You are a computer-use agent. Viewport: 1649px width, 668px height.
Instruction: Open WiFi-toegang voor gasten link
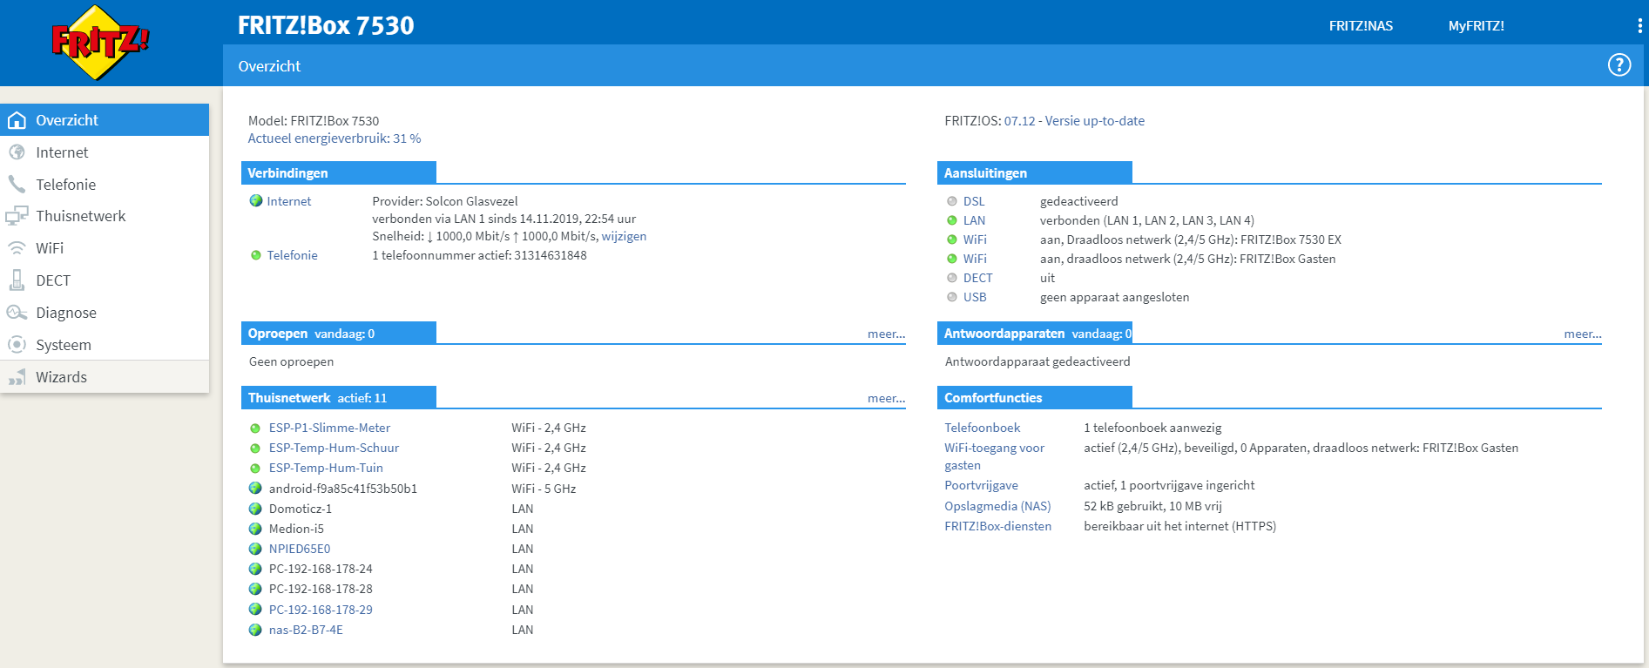point(994,456)
